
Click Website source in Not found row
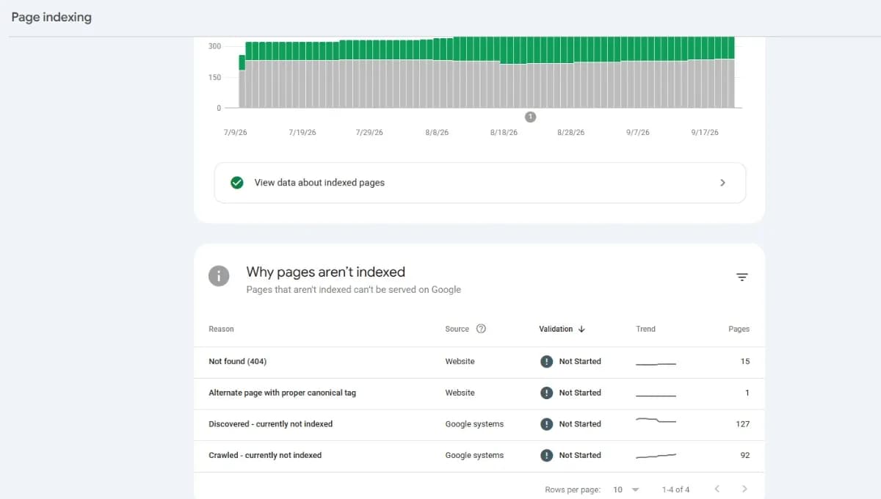(x=460, y=362)
